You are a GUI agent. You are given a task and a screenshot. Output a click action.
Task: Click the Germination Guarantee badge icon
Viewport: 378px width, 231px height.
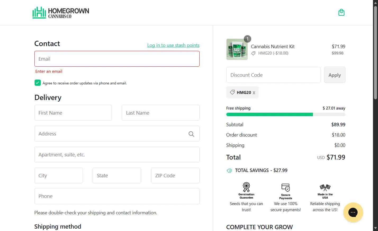tap(246, 187)
